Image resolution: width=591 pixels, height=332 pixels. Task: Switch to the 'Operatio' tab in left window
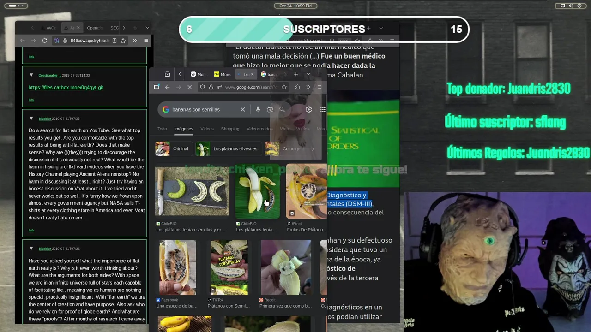point(95,28)
